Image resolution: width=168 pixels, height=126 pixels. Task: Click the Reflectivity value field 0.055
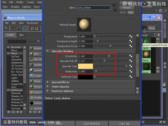click(86, 71)
